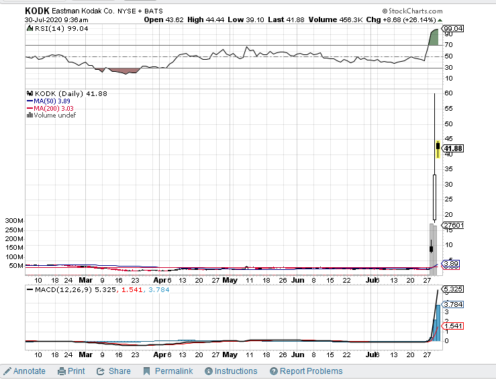This screenshot has width=496, height=380.
Task: Click the tall gray volume bar
Action: [x=433, y=245]
